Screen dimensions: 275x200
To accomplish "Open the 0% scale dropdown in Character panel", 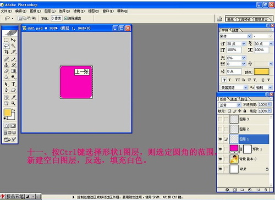I will pos(244,58).
